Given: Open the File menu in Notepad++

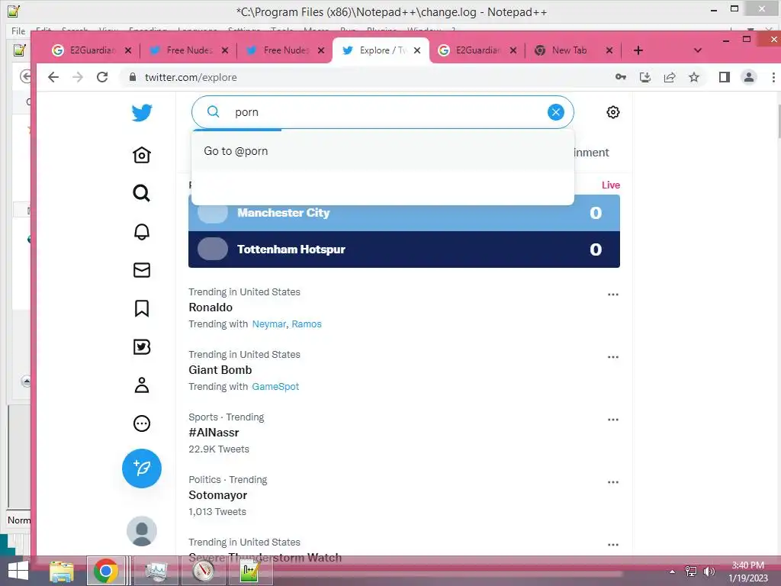Looking at the screenshot, I should point(18,31).
